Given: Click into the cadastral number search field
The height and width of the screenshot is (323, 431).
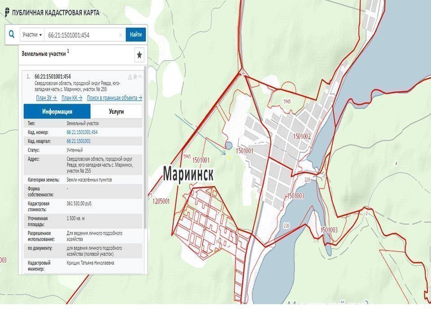Looking at the screenshot, I should 81,35.
